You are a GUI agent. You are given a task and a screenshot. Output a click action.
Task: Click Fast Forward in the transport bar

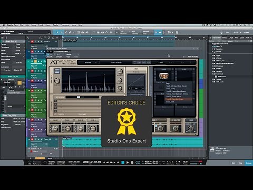(x=111, y=163)
